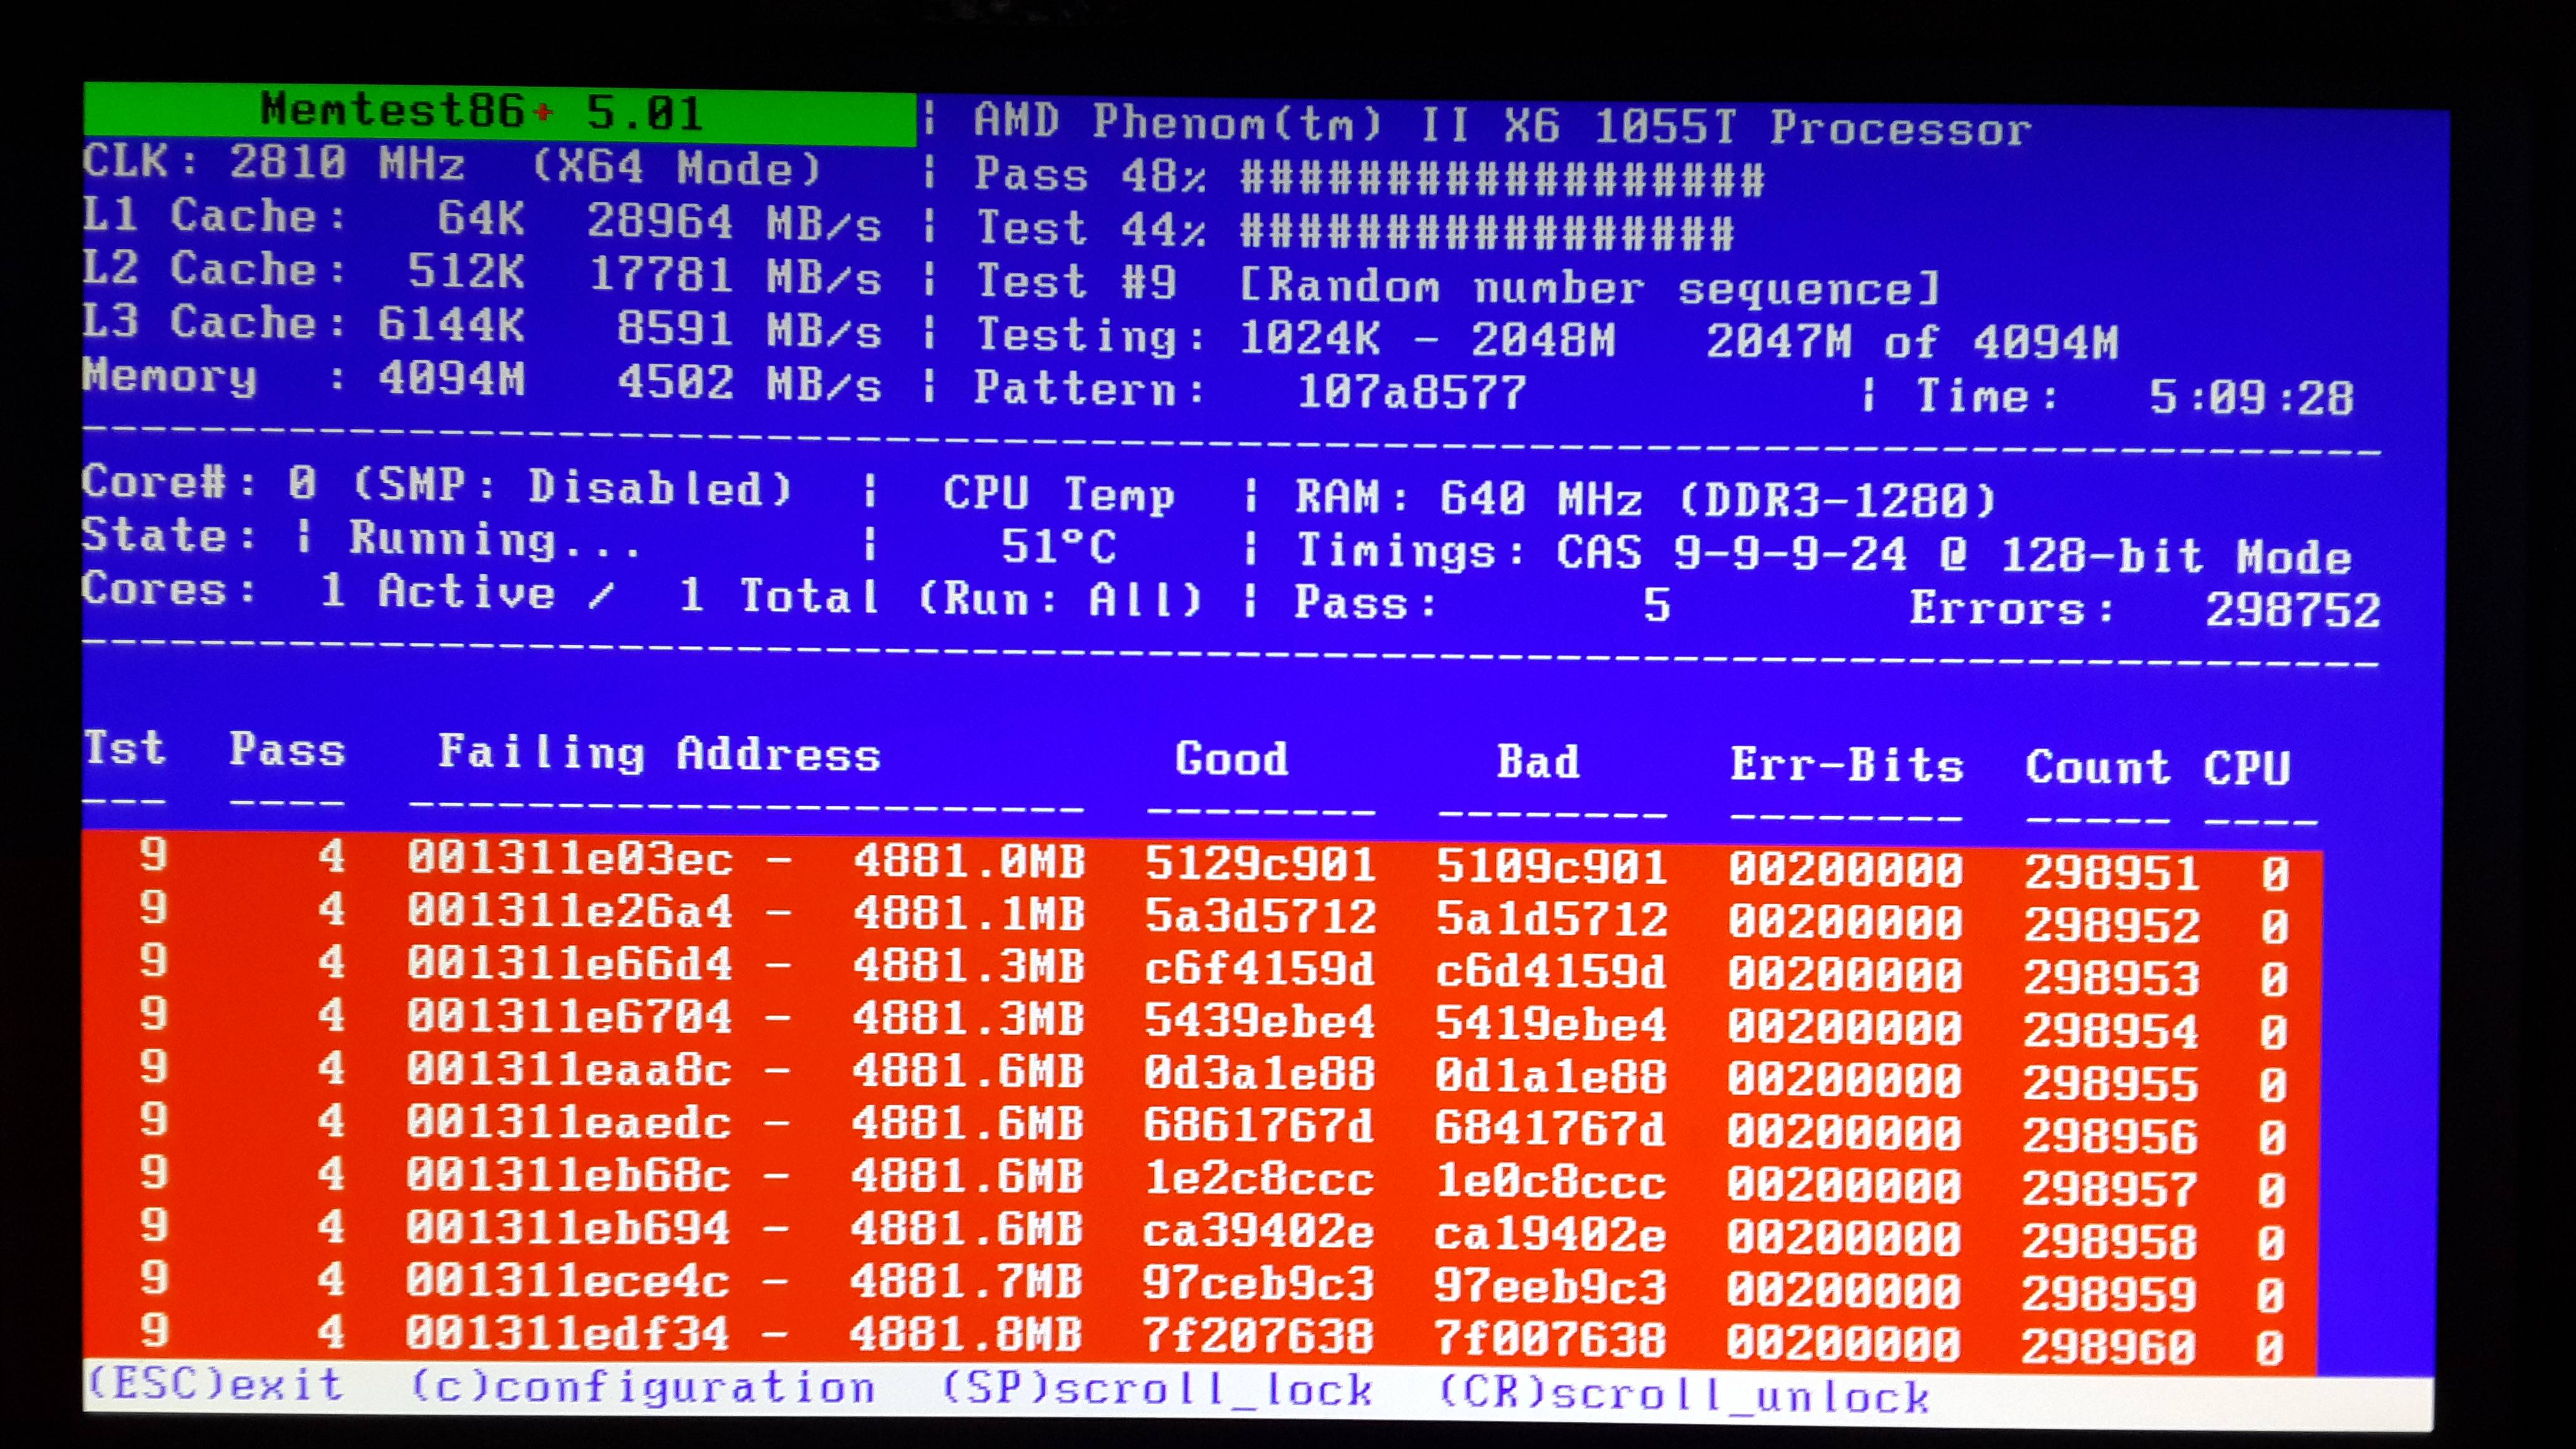
Task: Click bad value 5a1d5712
Action: (1552, 919)
